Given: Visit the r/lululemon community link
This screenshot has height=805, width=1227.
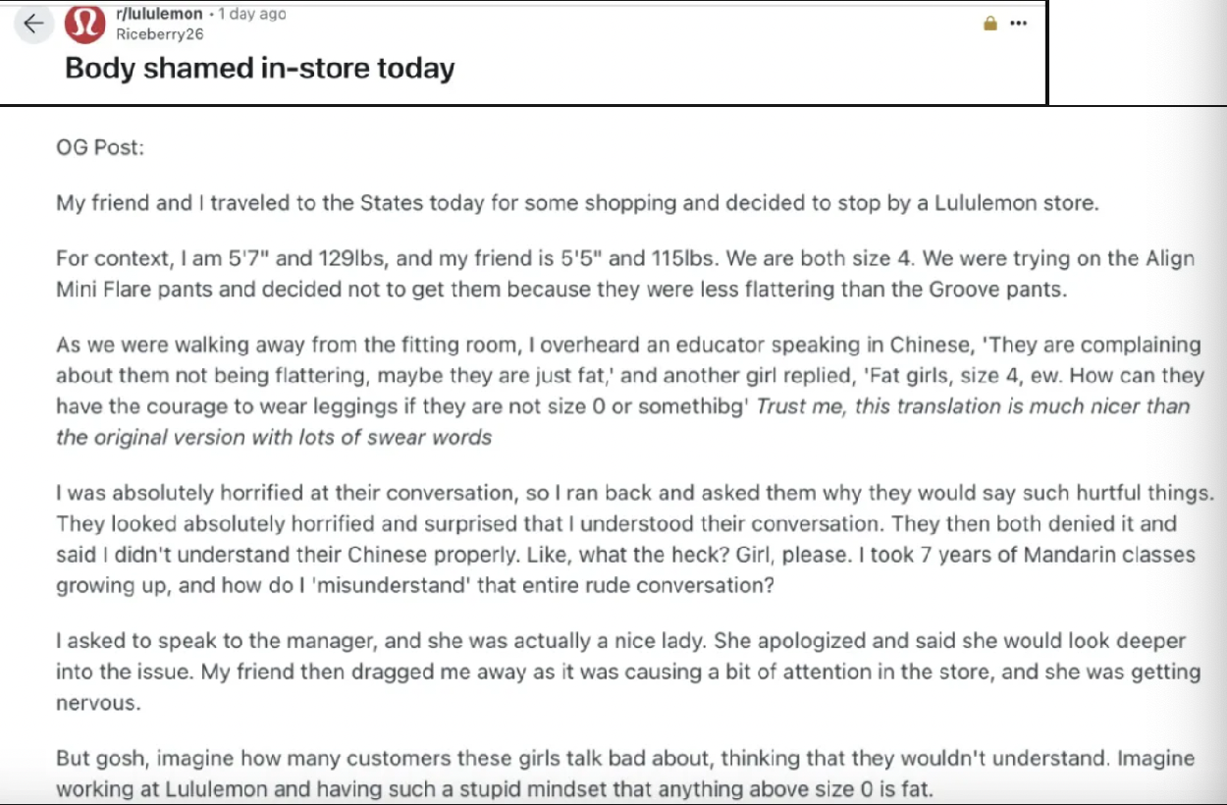Looking at the screenshot, I should pos(159,14).
